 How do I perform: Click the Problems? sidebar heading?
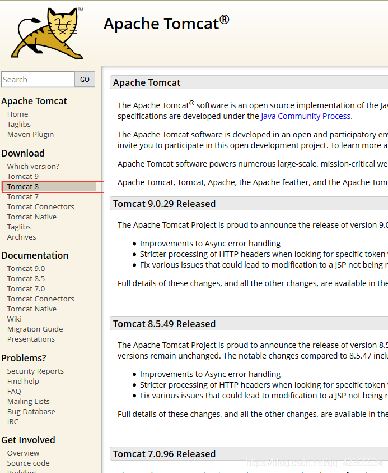pos(24,358)
